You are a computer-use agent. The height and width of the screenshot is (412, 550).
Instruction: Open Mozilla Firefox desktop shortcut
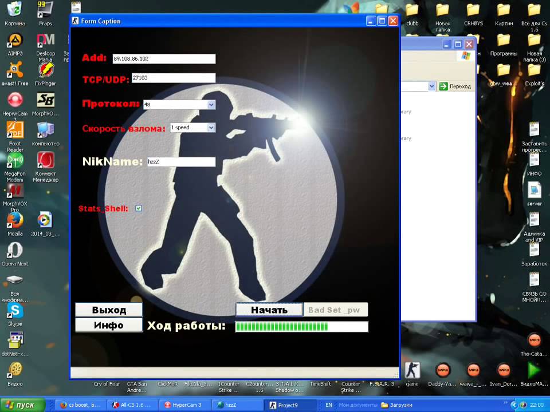(15, 221)
